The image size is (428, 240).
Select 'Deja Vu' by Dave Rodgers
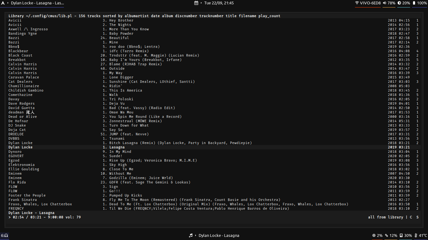[x=214, y=103]
